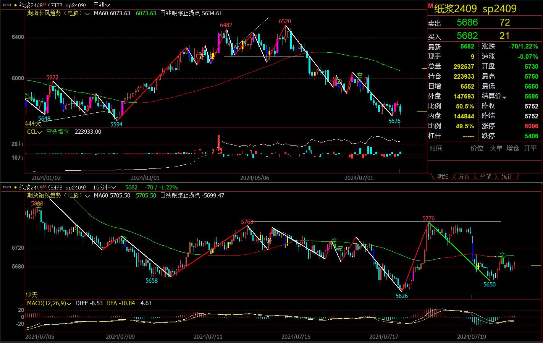The height and width of the screenshot is (343, 543).
Task: Click the 卖出 price 5686
Action: coord(467,23)
